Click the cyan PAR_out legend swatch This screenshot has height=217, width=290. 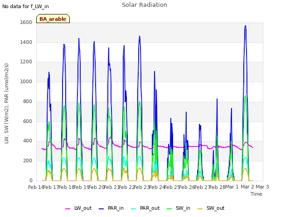pos(134,209)
